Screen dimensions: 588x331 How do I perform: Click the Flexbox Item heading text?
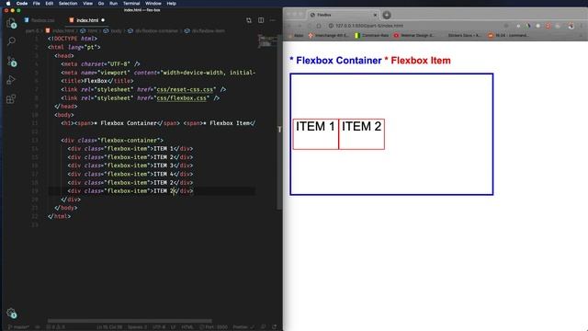pyautogui.click(x=421, y=61)
